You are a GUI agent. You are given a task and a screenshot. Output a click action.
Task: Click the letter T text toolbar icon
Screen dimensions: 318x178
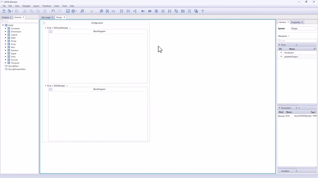coord(203,11)
